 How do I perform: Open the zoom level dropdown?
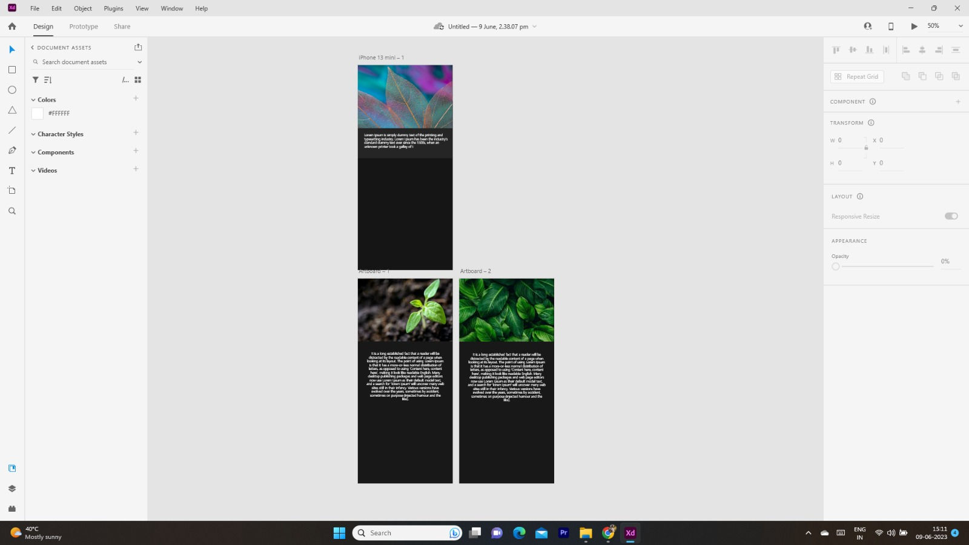click(x=961, y=26)
